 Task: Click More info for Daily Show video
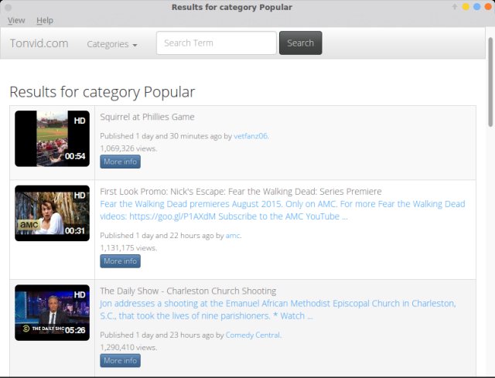click(121, 361)
